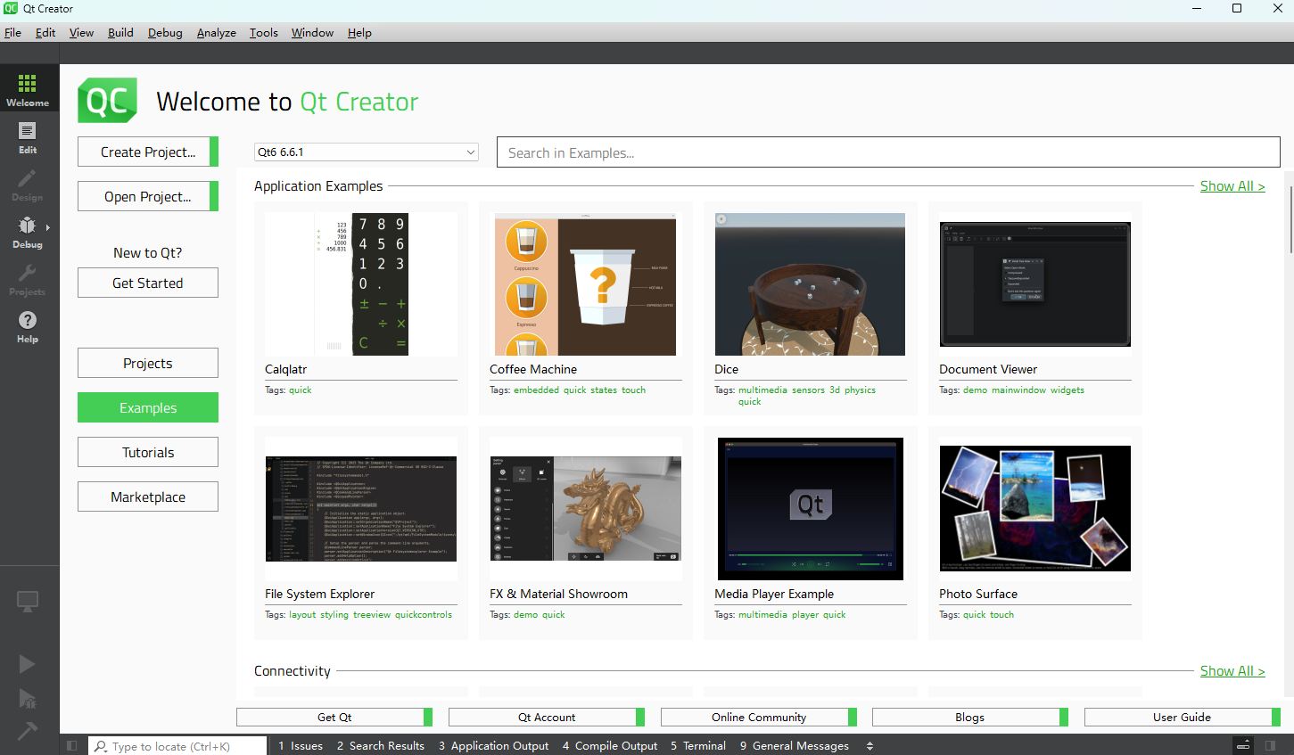Click touch tag under Photo Surface

tap(1001, 614)
